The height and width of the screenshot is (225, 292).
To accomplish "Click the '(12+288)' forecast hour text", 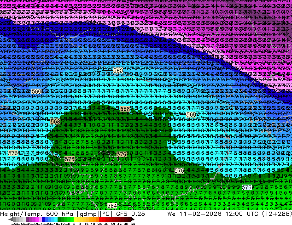I will click(277, 214).
